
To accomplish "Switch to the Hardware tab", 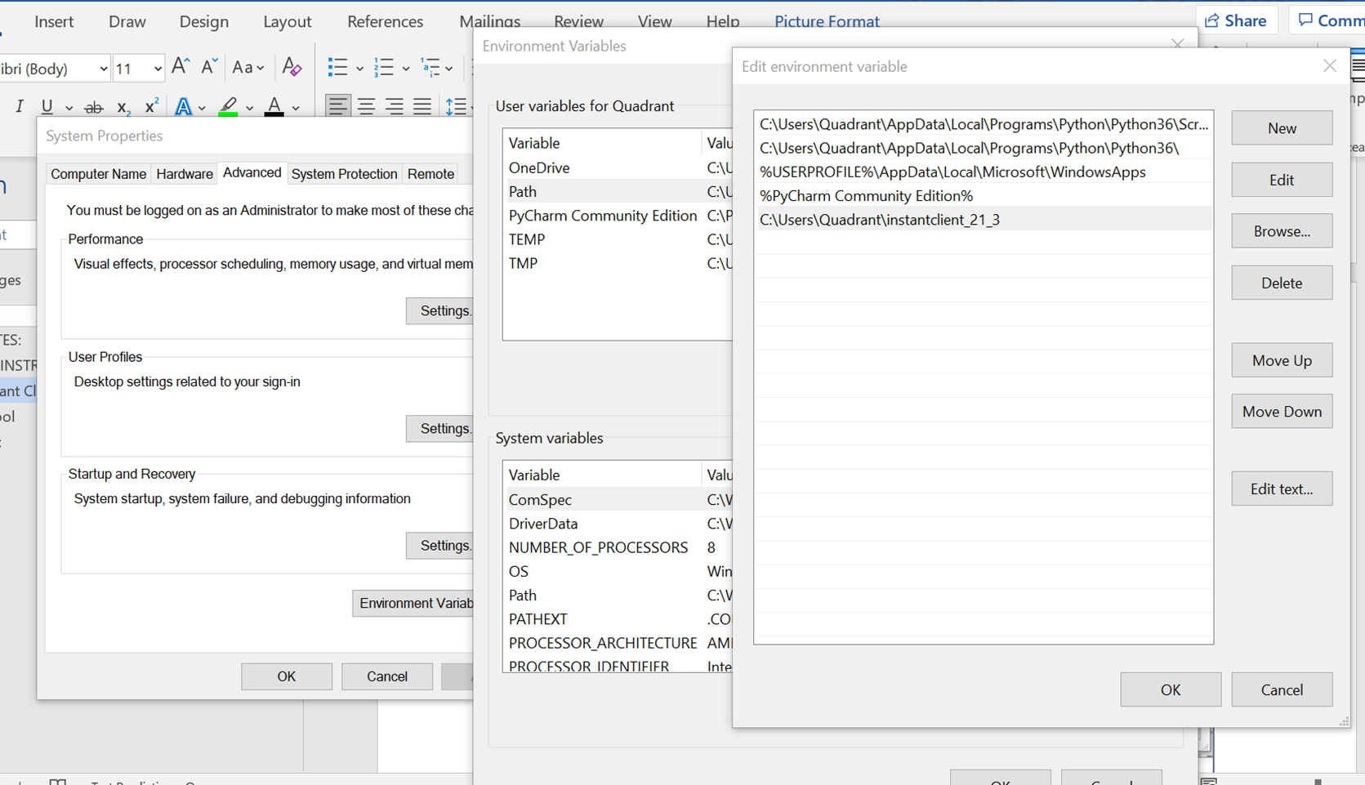I will pos(185,174).
